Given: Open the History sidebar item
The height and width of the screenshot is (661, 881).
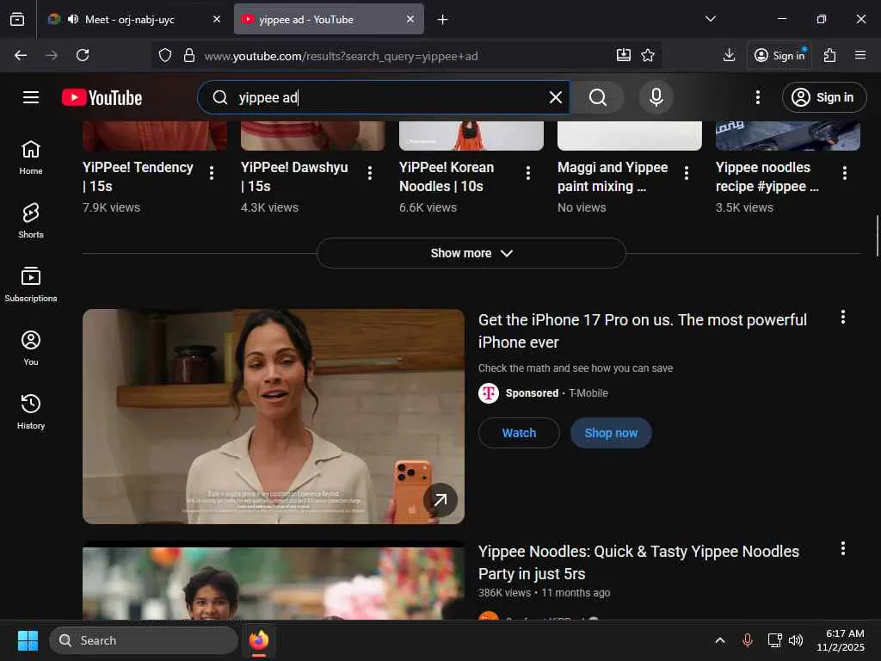Looking at the screenshot, I should click(31, 412).
